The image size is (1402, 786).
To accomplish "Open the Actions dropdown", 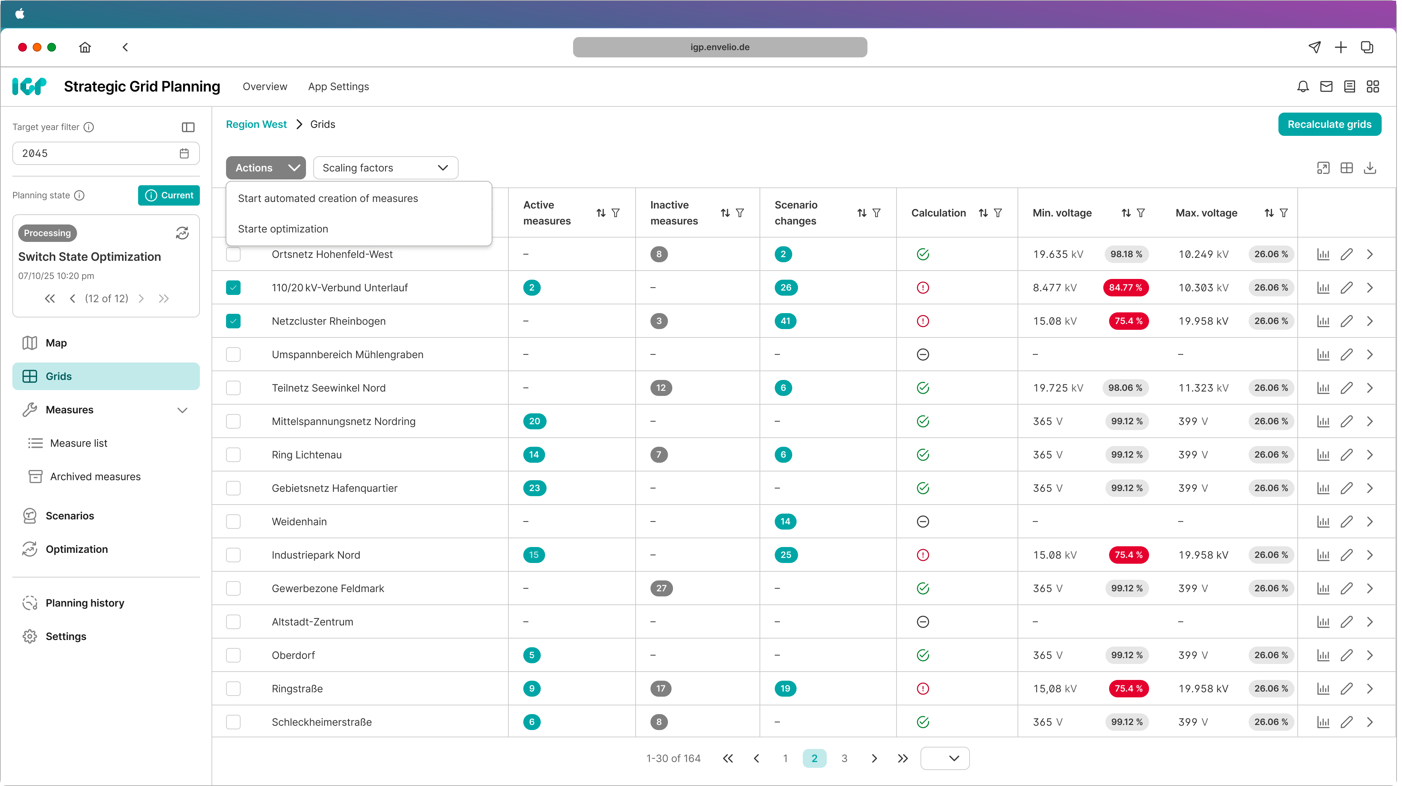I will tap(266, 167).
